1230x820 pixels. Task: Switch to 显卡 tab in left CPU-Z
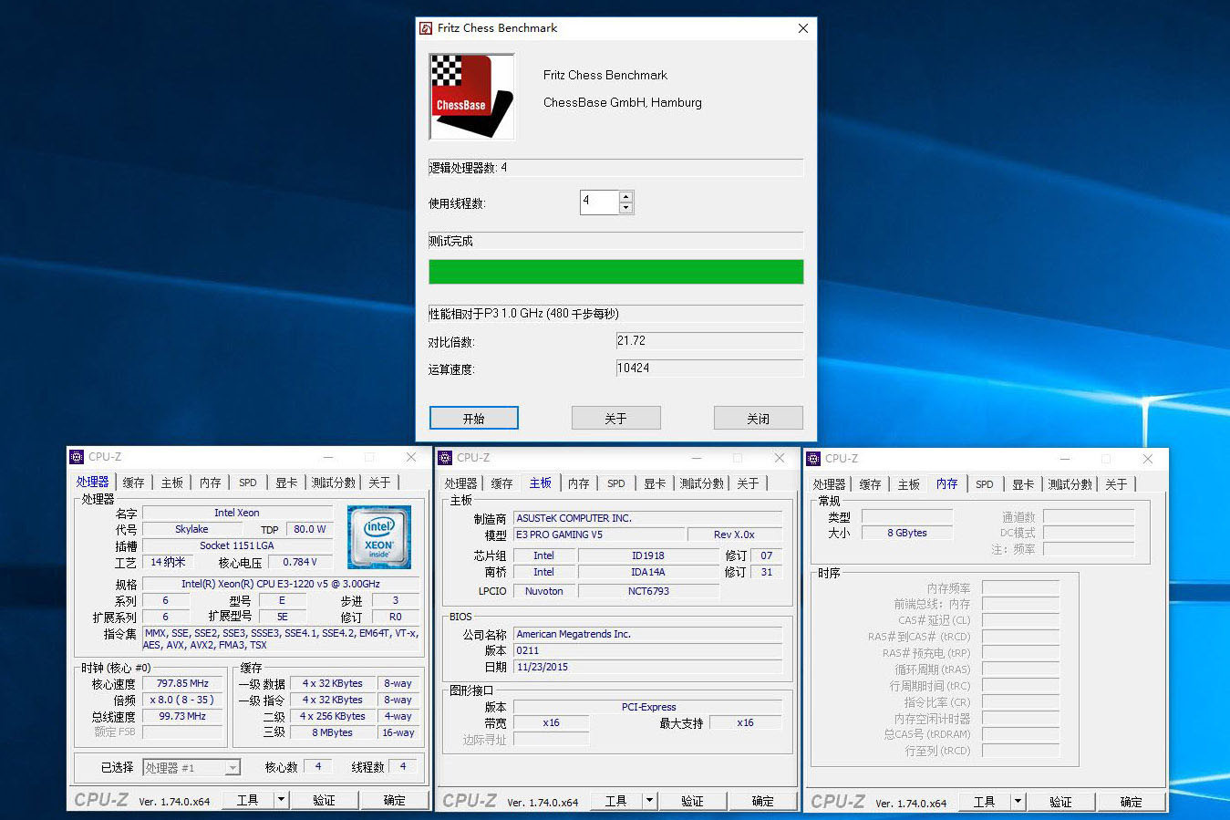click(286, 483)
